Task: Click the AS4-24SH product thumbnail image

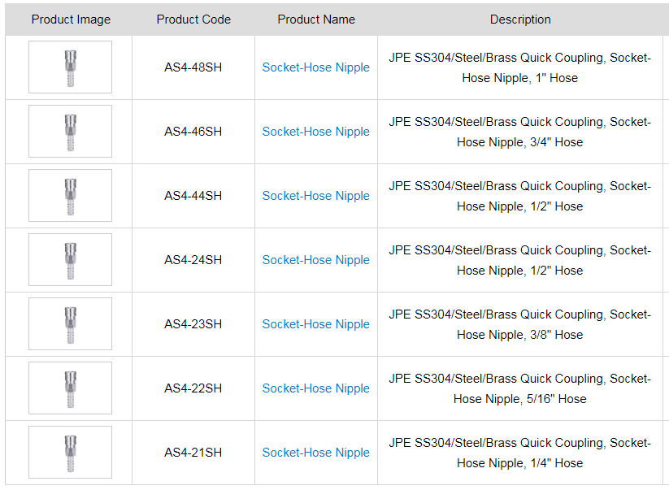Action: coord(70,260)
